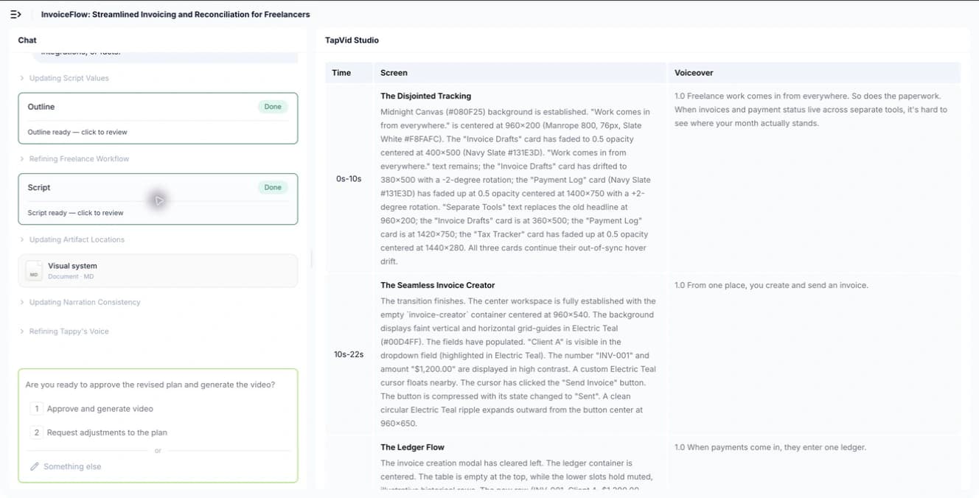Expand Updating Narration Consistency step

[x=80, y=302]
